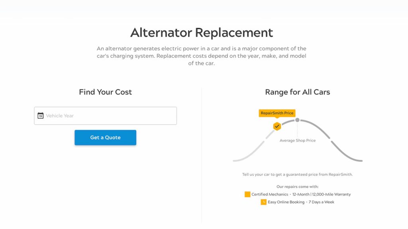Click the yellow square beside Certified Mechanics
408x229 pixels.
(x=247, y=194)
